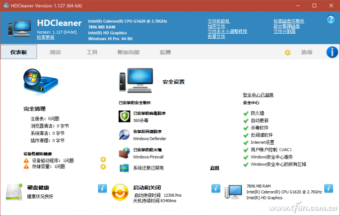Click the 系统还原已禁用 text
Screen dimensions: 340x216
(x=148, y=168)
